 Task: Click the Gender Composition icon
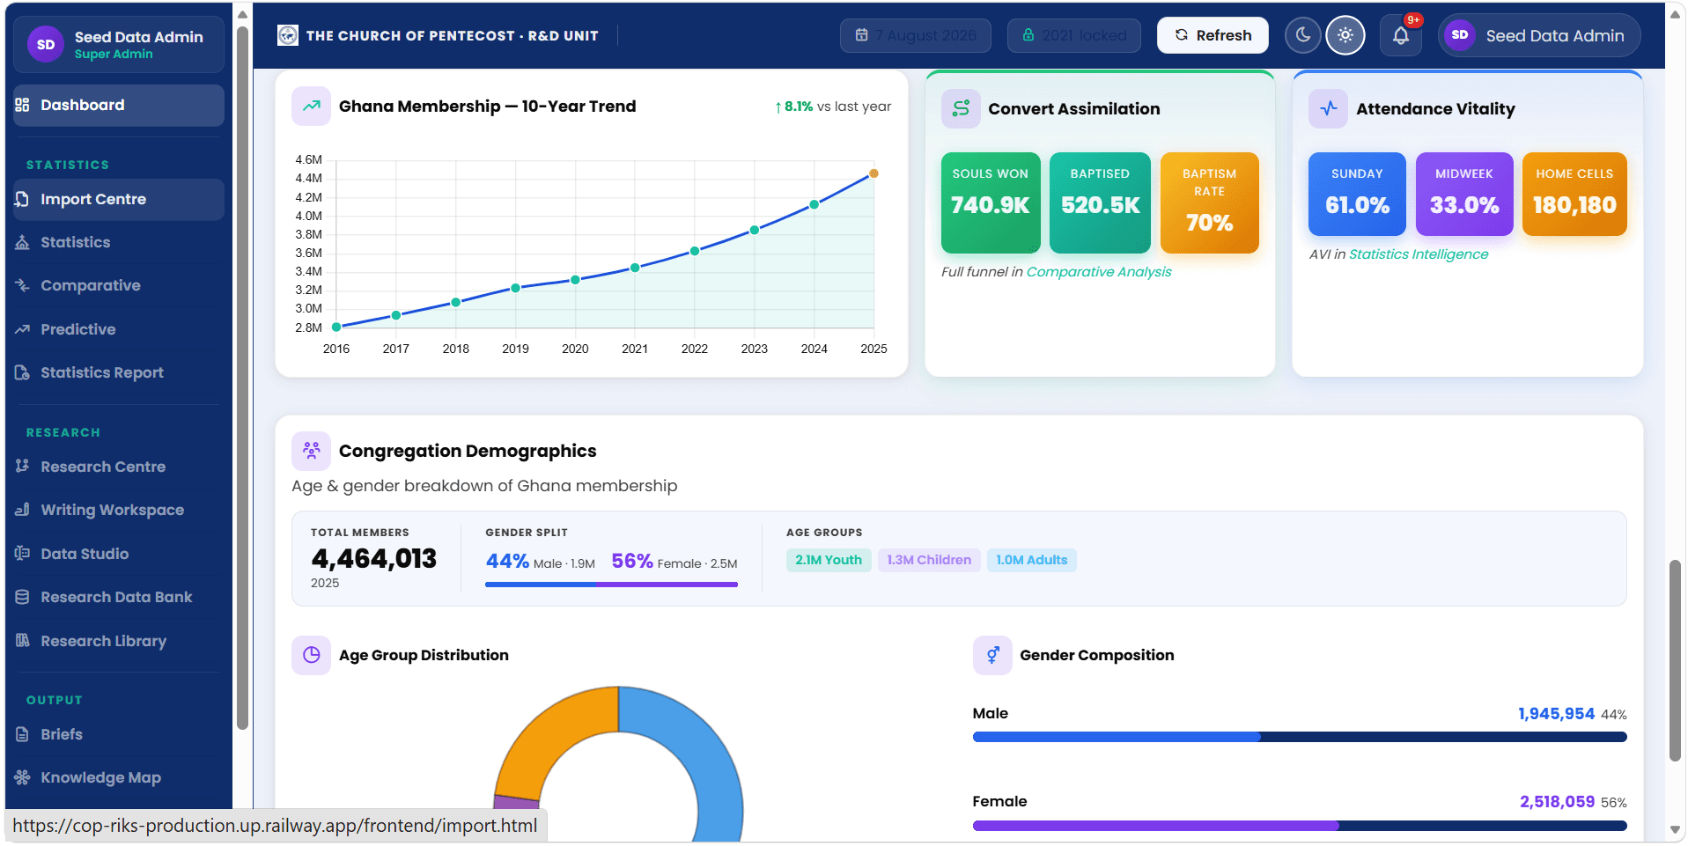click(x=992, y=655)
